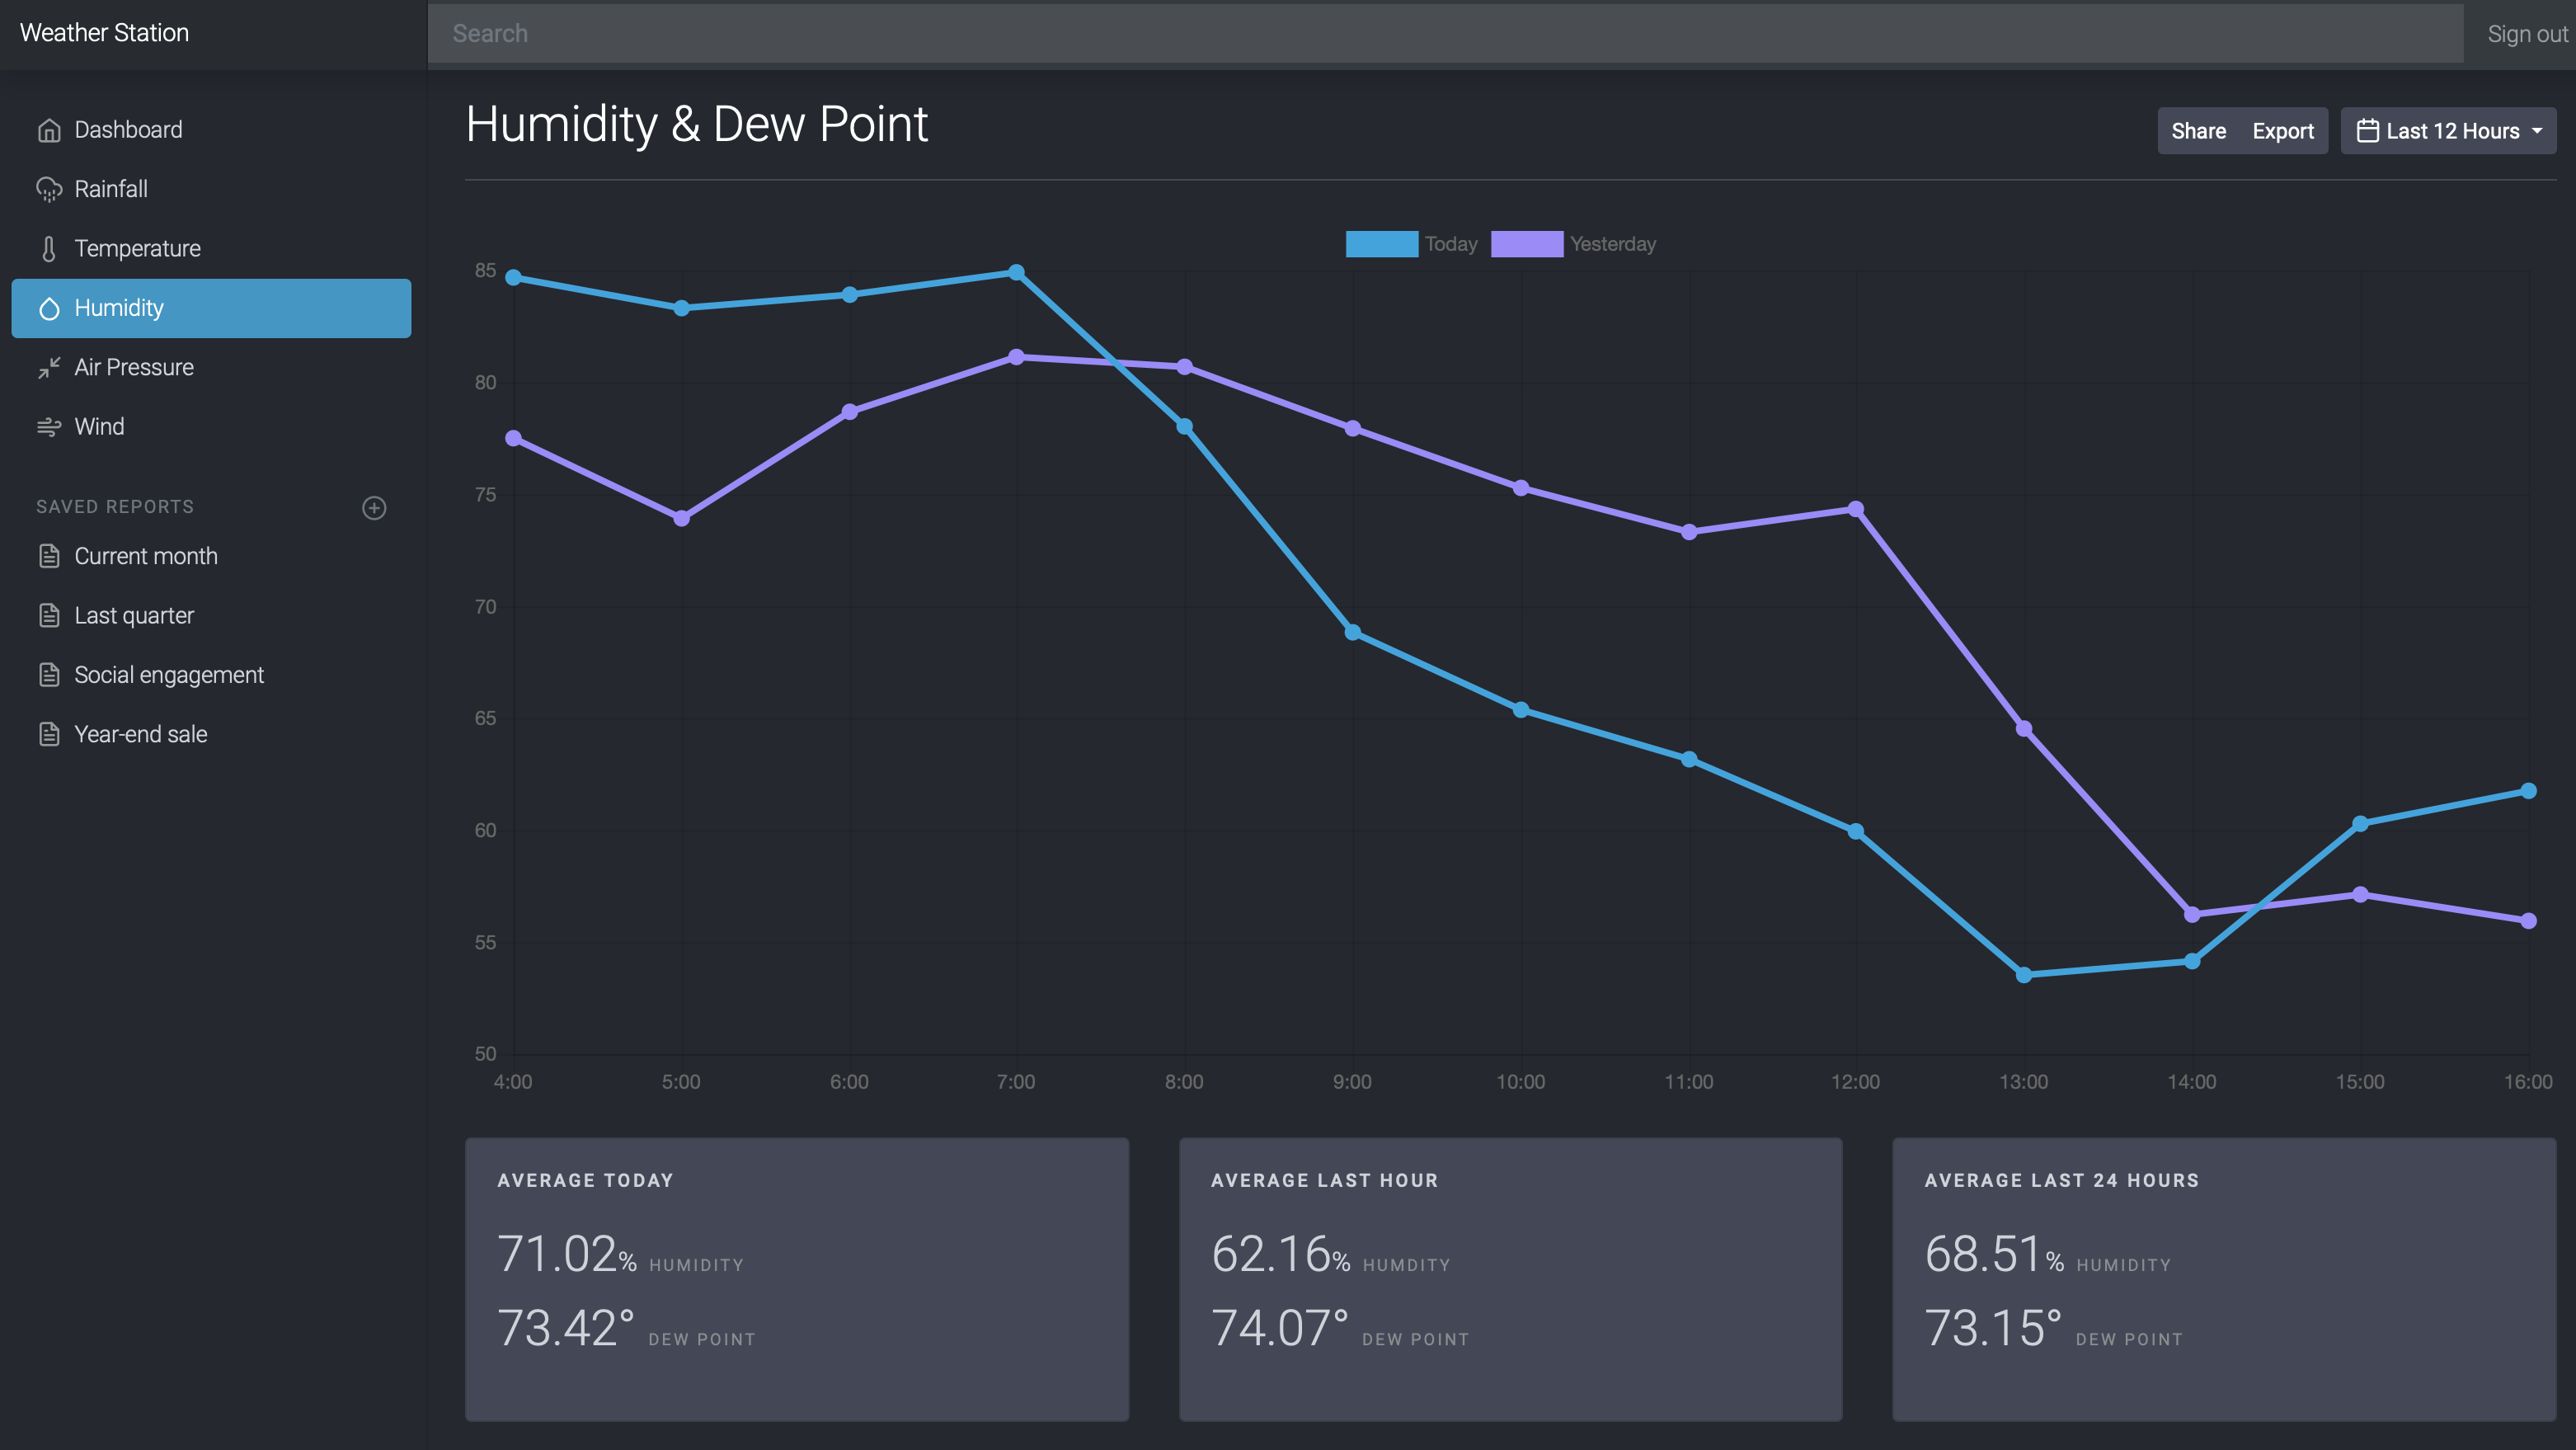Open the Last 12 Hours dropdown
This screenshot has height=1450, width=2576.
click(x=2451, y=131)
